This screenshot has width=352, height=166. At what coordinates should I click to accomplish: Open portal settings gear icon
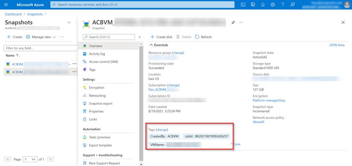click(273, 5)
